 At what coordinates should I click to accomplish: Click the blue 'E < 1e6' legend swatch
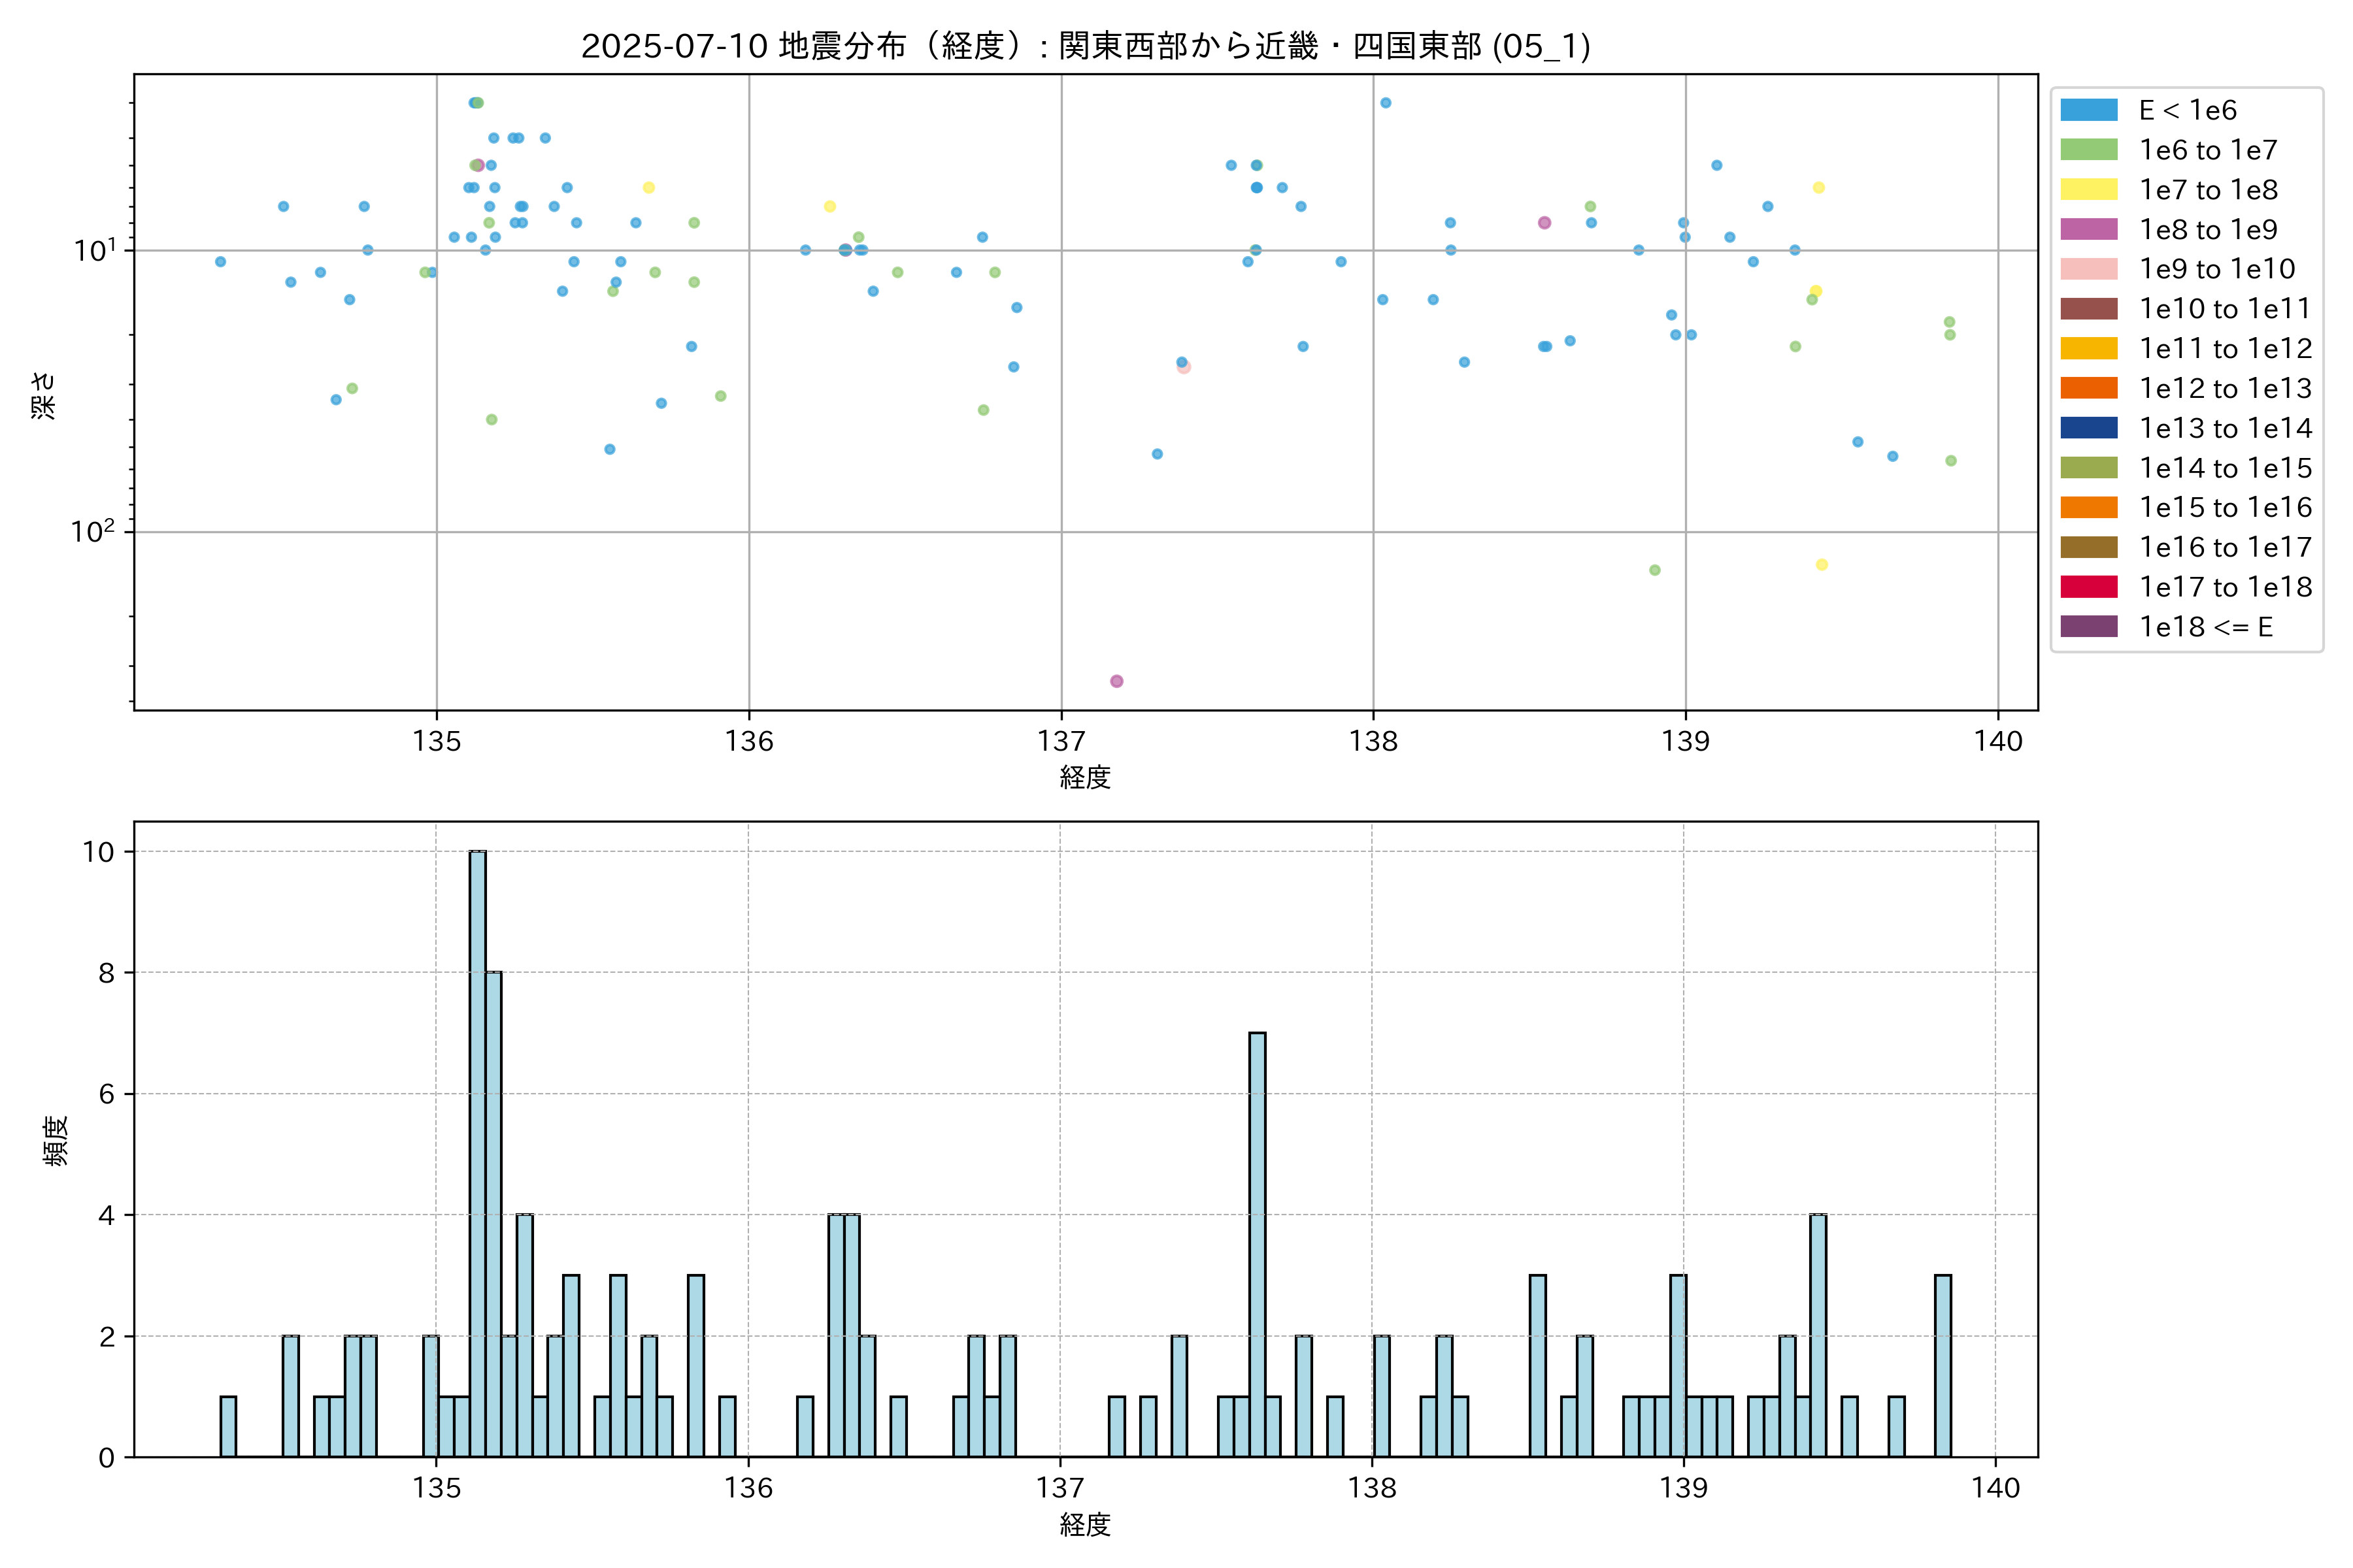pyautogui.click(x=2088, y=110)
